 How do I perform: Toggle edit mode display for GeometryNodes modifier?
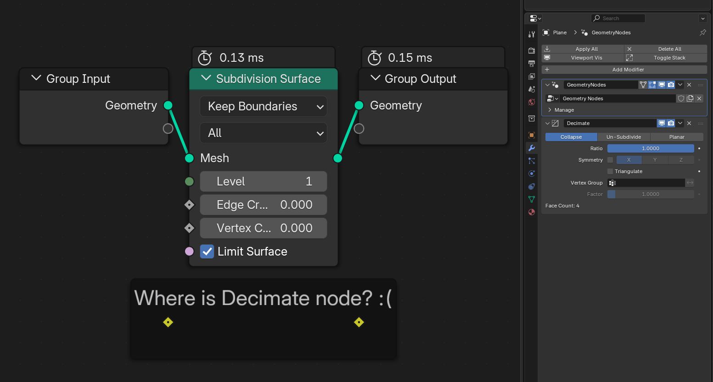click(x=652, y=85)
